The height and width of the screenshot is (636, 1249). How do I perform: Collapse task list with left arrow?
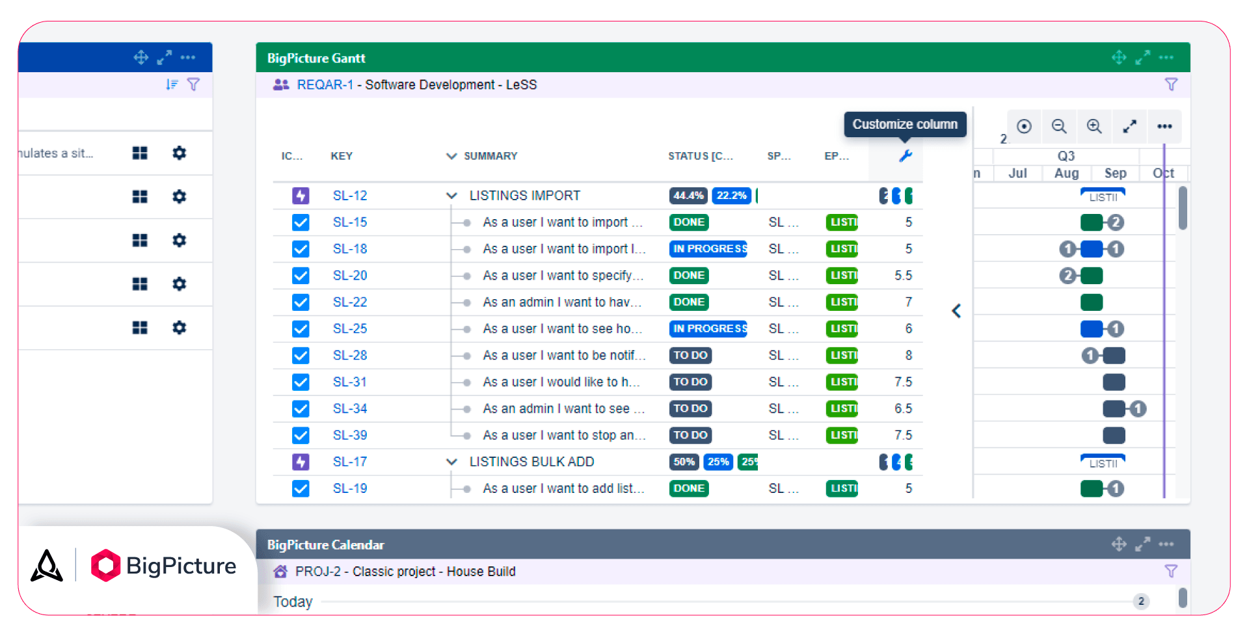[956, 311]
